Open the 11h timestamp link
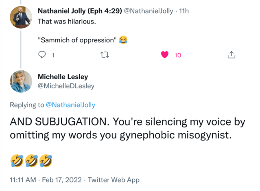This screenshot has width=260, height=191. (184, 11)
